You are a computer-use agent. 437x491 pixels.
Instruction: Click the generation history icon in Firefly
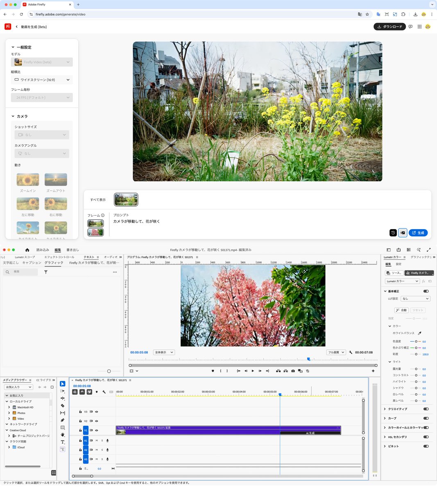(393, 233)
